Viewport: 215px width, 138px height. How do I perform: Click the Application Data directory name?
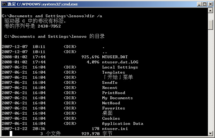(122, 124)
